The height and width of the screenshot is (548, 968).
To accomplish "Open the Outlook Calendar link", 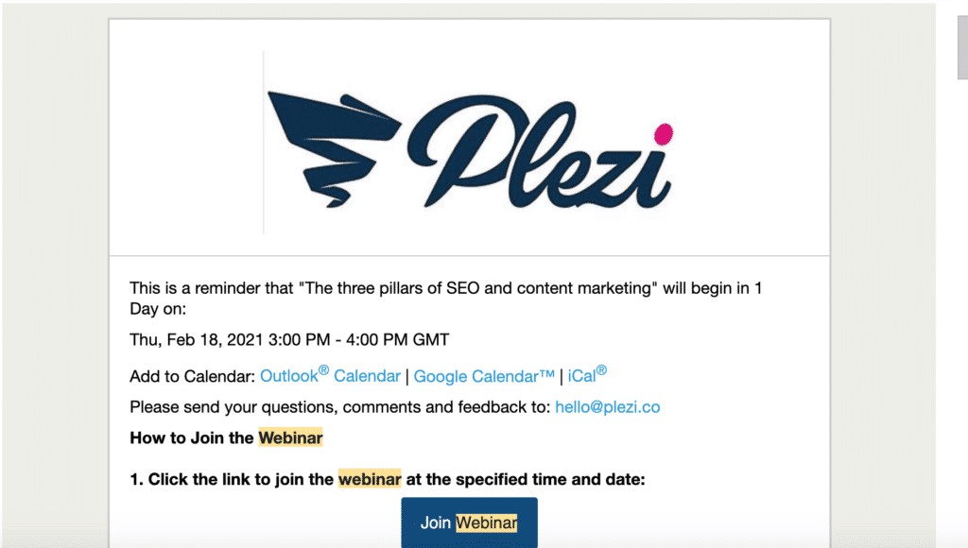I will [330, 375].
